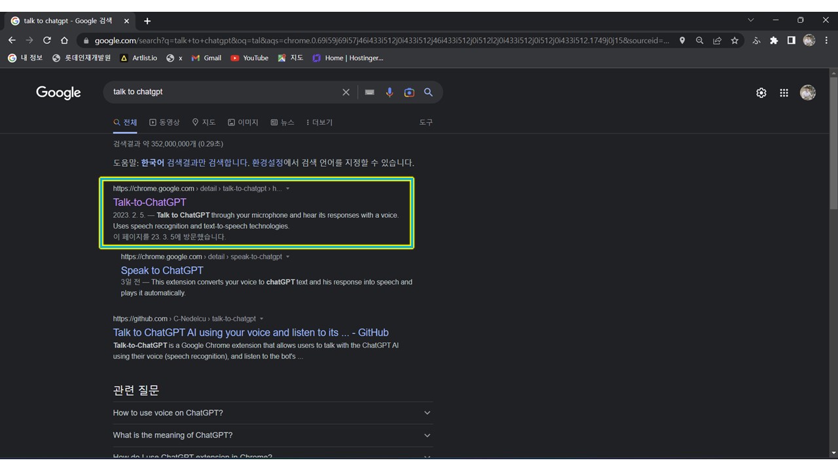Clear the search box with the X icon
This screenshot has height=471, width=838.
click(x=346, y=92)
